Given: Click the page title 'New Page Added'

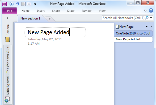Looking at the screenshot, I should click(48, 32).
